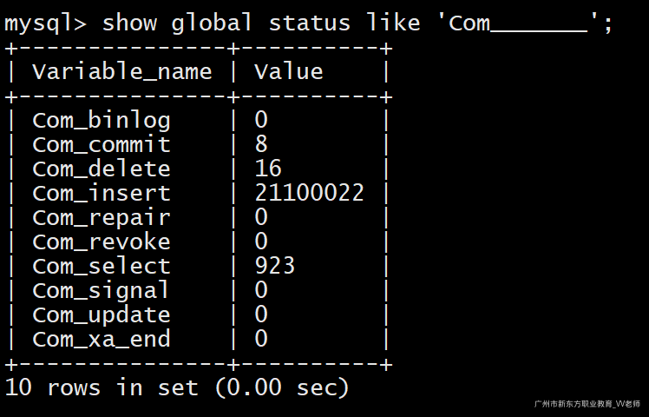Select the Com_insert variable name

tap(102, 193)
